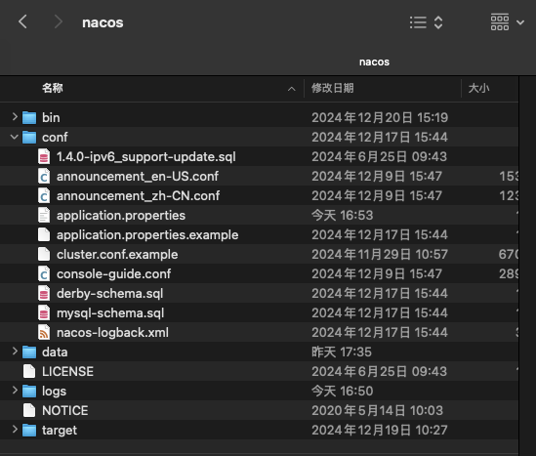Click the console-guide.conf file icon
536x456 pixels.
44,273
